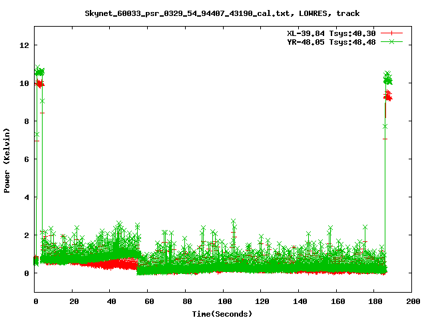Screen dimensions: 426x320
Task: Click the green YR legend line sample
Action: pyautogui.click(x=391, y=41)
